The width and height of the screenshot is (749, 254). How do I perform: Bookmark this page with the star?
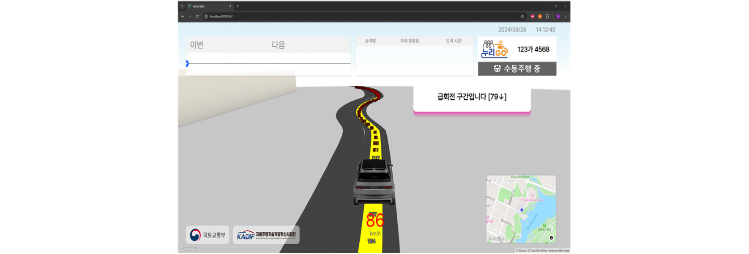point(522,16)
